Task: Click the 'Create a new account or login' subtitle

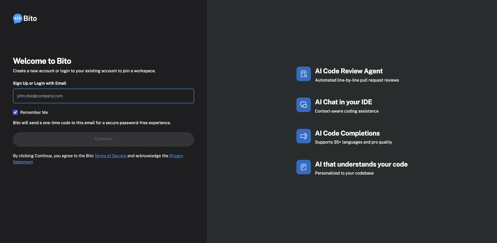Action: coord(84,71)
